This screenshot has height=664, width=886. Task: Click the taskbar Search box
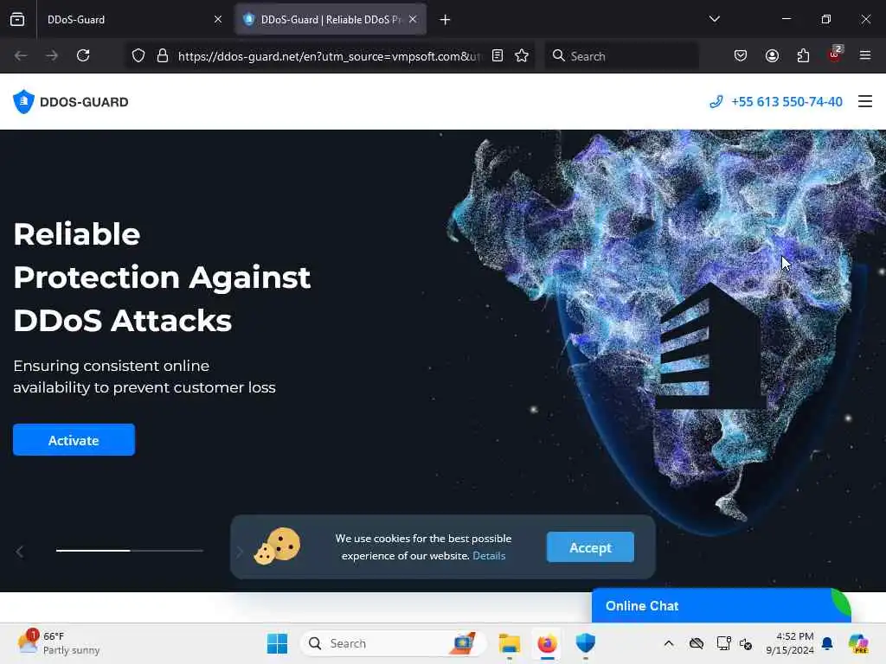tap(394, 643)
